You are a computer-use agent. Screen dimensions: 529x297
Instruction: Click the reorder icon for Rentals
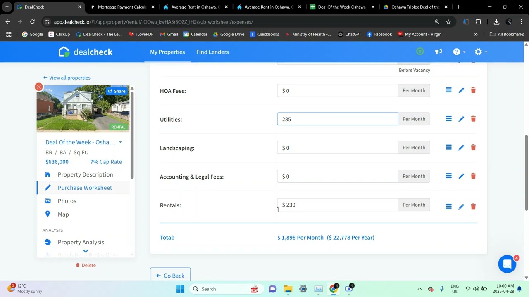pyautogui.click(x=448, y=206)
